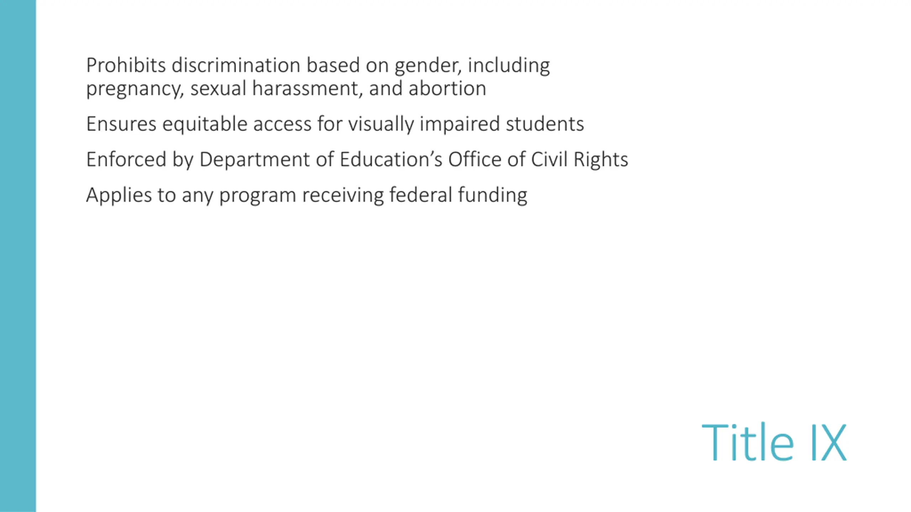Select the teal vertical sidebar stripe
Image resolution: width=911 pixels, height=512 pixels.
(18, 256)
